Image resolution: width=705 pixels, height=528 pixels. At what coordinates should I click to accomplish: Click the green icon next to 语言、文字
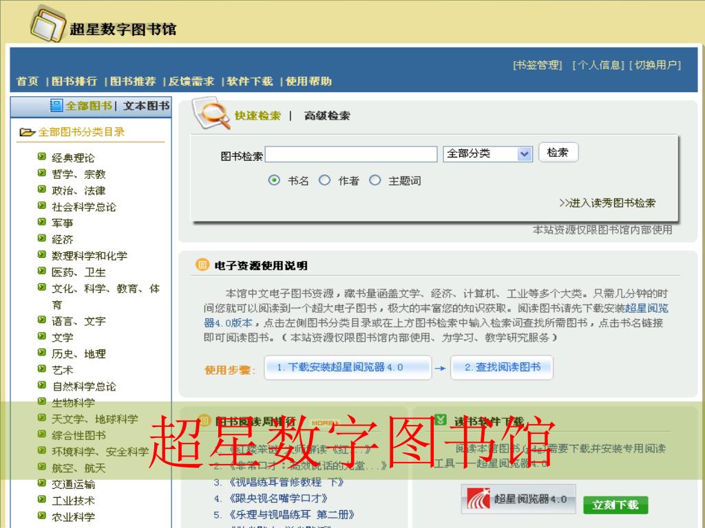pos(42,319)
